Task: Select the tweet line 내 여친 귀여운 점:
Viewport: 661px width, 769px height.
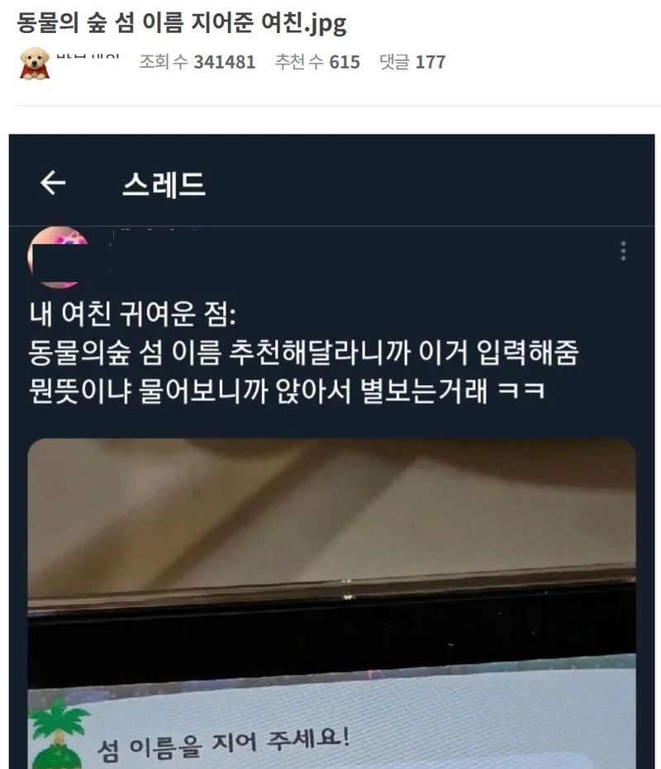Action: coord(133,314)
